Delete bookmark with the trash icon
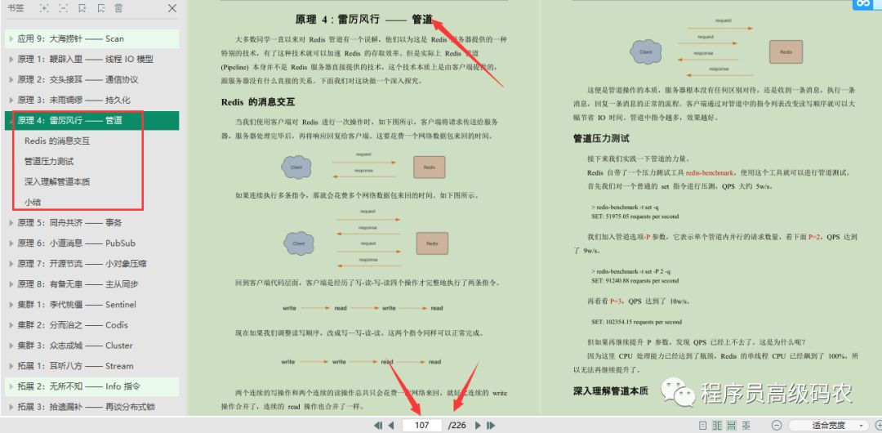This screenshot has width=882, height=433. coord(118,8)
